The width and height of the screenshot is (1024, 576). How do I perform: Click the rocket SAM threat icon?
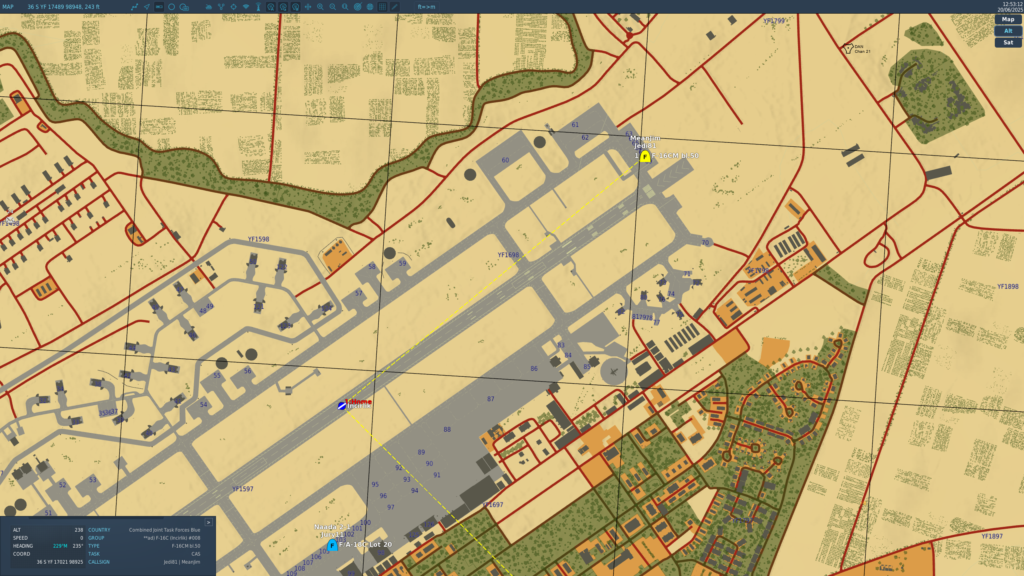pyautogui.click(x=258, y=7)
